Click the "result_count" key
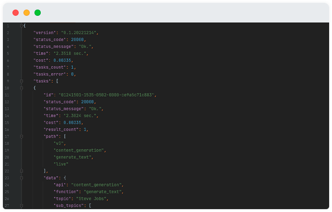 (61, 130)
